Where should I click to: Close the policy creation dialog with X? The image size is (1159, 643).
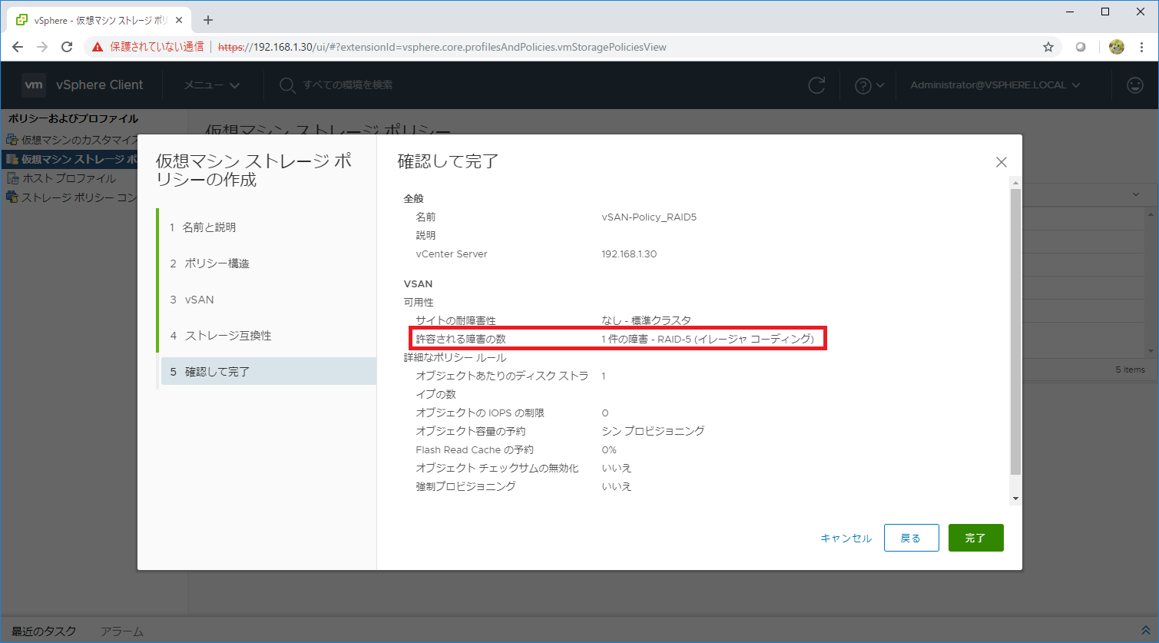point(1001,162)
